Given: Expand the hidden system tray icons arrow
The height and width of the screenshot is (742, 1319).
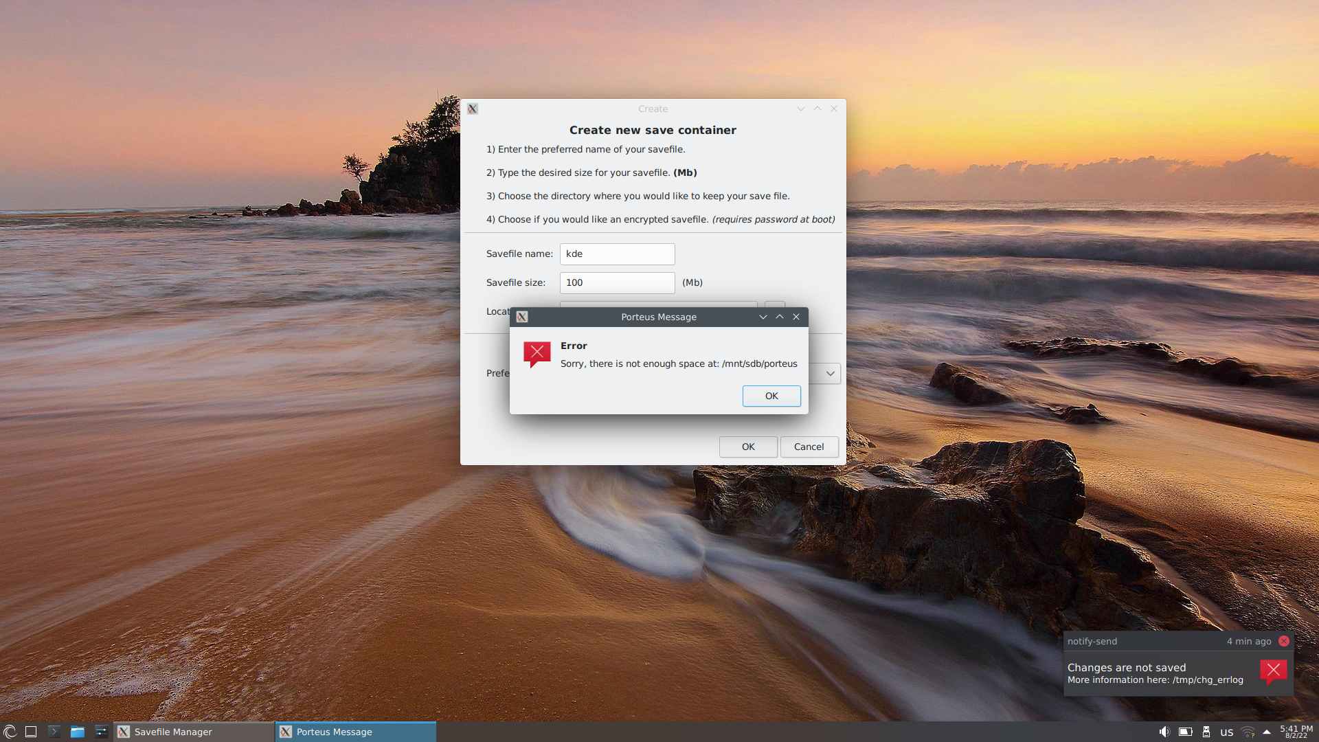Looking at the screenshot, I should pyautogui.click(x=1267, y=732).
